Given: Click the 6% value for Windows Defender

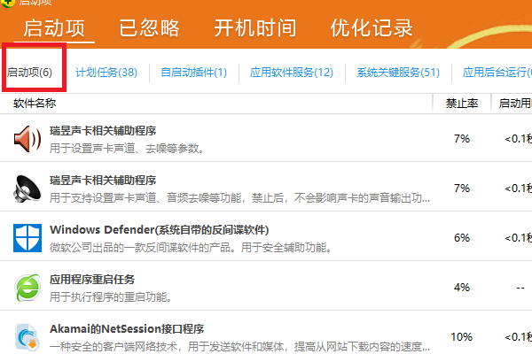Looking at the screenshot, I should [x=462, y=238].
